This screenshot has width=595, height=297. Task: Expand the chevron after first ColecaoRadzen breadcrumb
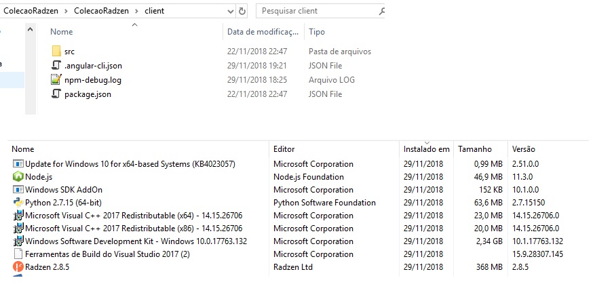click(x=66, y=11)
